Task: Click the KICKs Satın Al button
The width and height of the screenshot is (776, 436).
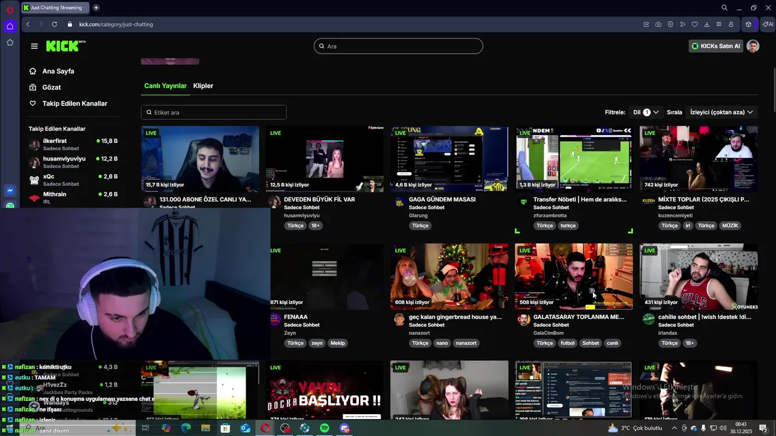Action: (716, 46)
